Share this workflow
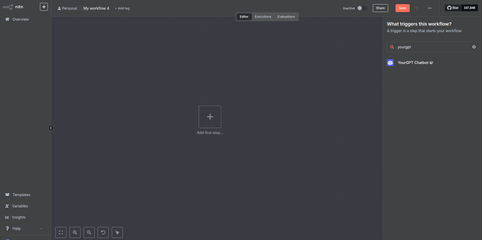 pyautogui.click(x=380, y=8)
